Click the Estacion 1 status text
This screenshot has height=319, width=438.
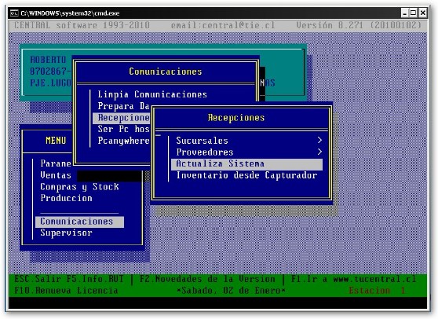pos(377,291)
